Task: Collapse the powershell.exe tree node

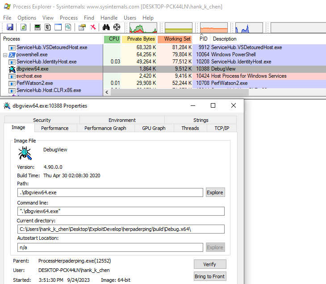Action: coord(5,55)
